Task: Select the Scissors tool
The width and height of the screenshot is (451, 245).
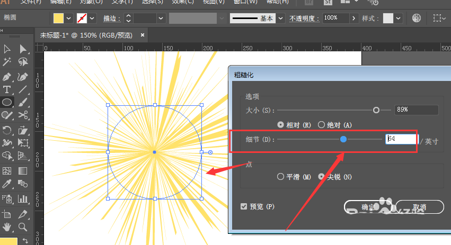Action: point(23,115)
